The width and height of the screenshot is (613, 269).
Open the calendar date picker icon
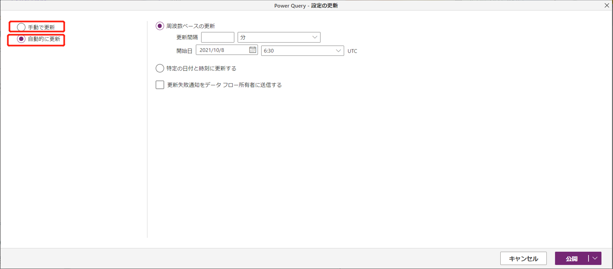tap(253, 50)
